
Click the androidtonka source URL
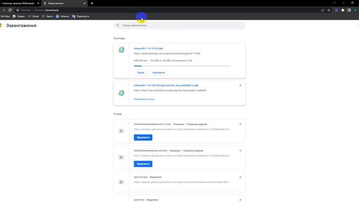tap(167, 54)
